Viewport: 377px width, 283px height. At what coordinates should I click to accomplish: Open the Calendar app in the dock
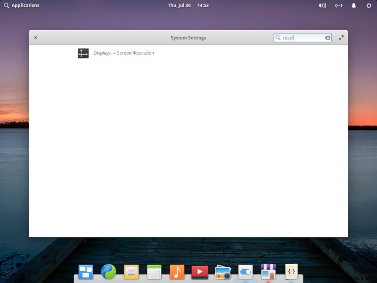point(154,272)
